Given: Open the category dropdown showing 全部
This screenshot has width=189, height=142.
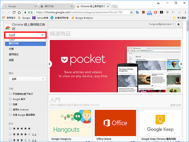Looking at the screenshot, I should [27, 79].
